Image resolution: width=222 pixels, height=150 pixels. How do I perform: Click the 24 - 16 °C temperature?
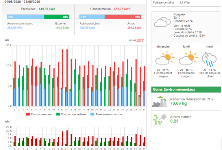pyautogui.click(x=163, y=70)
